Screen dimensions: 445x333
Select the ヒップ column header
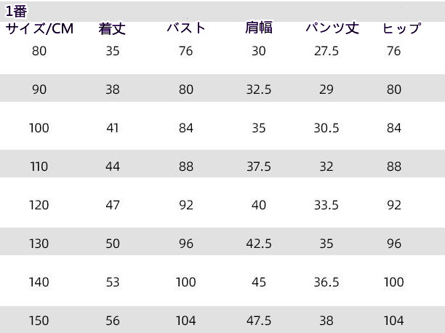[401, 28]
